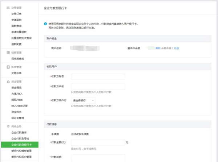Image resolution: width=218 pixels, height=162 pixels.
Task: Open 交易订单 in the sidebar
Action: click(17, 13)
